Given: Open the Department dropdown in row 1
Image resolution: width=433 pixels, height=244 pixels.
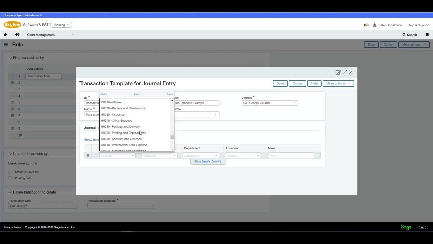Looking at the screenshot, I should (201, 156).
